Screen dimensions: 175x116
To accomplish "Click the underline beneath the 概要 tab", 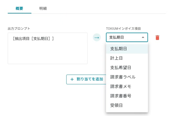I will point(19,13).
